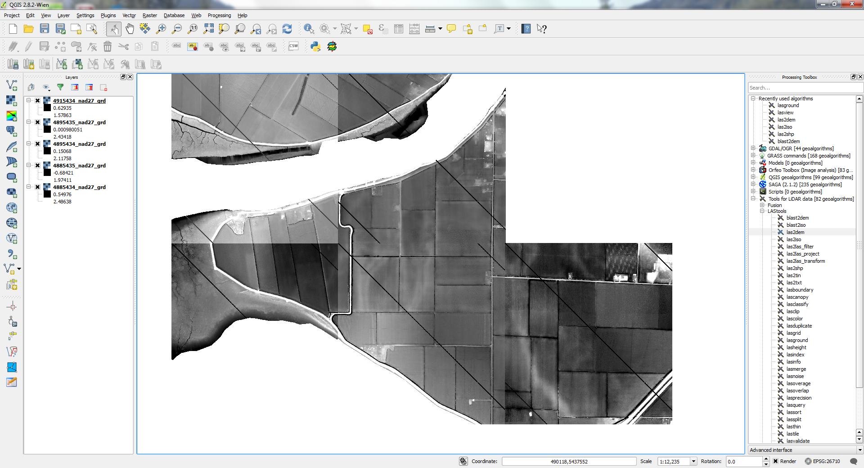This screenshot has width=864, height=468.
Task: Select lasmerge in the LAStools list
Action: [x=796, y=369]
